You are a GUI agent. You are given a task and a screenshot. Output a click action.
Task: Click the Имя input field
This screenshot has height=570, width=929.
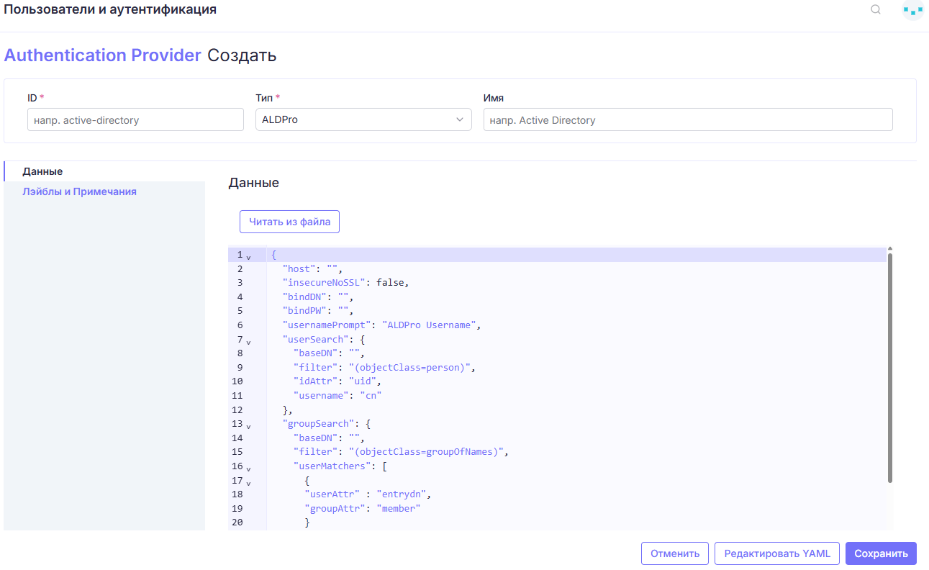tap(688, 120)
